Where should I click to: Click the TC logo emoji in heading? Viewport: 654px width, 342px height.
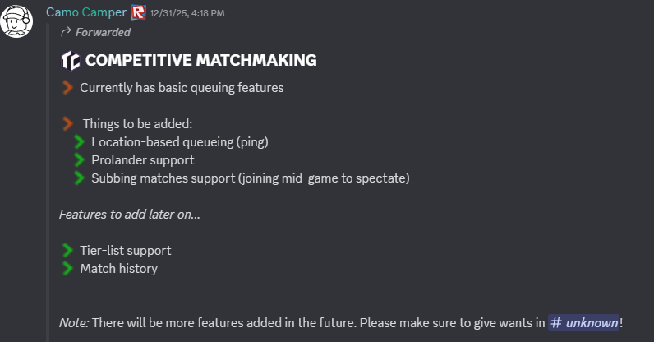coord(70,60)
